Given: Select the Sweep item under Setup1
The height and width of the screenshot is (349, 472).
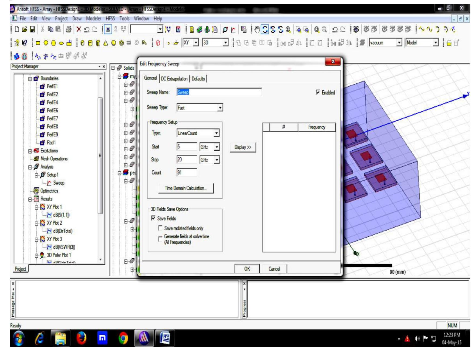Looking at the screenshot, I should [x=59, y=183].
